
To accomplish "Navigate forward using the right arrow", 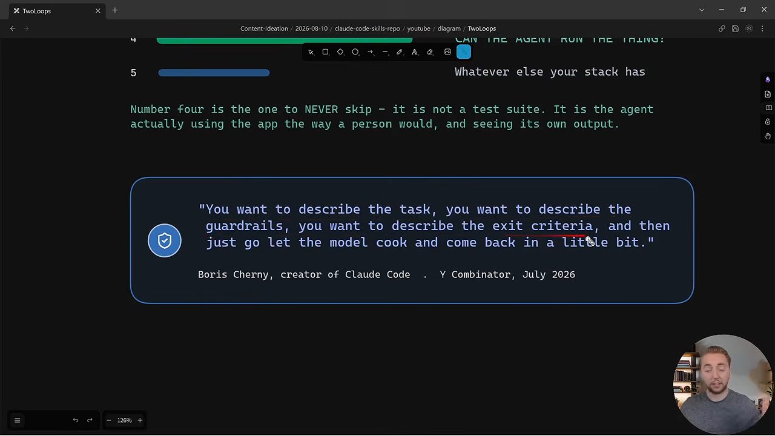I will click(26, 28).
